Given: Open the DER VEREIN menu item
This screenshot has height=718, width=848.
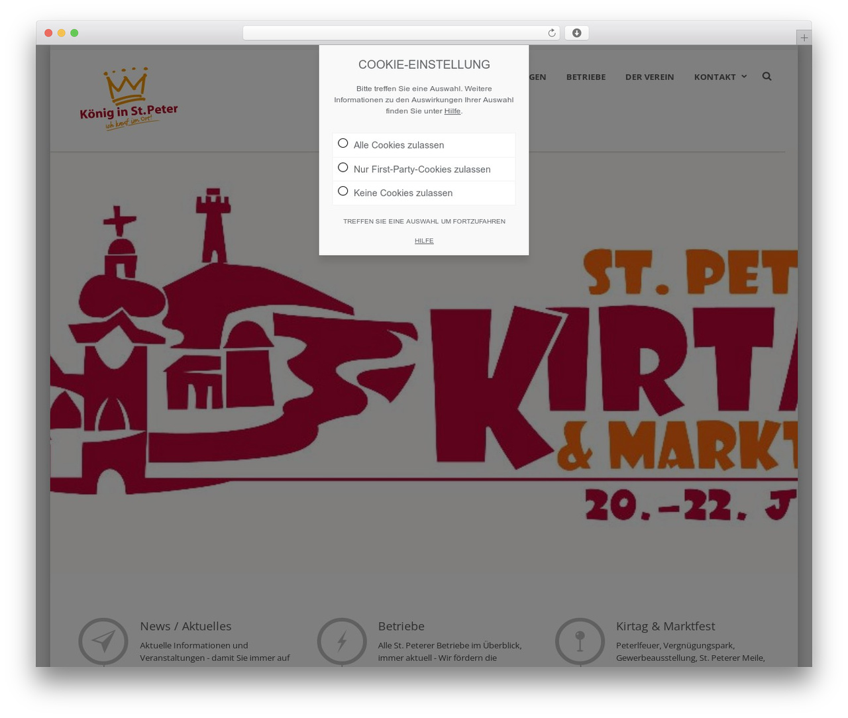Looking at the screenshot, I should (x=649, y=77).
